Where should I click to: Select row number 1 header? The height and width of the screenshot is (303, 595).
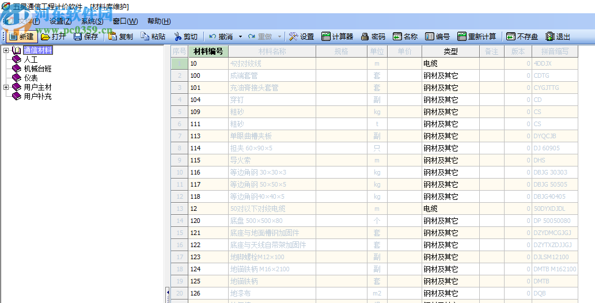(180, 63)
